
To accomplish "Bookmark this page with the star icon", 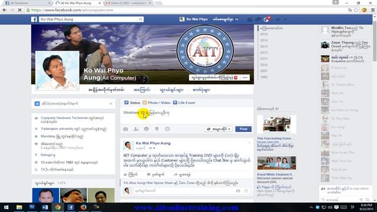I will point(356,10).
